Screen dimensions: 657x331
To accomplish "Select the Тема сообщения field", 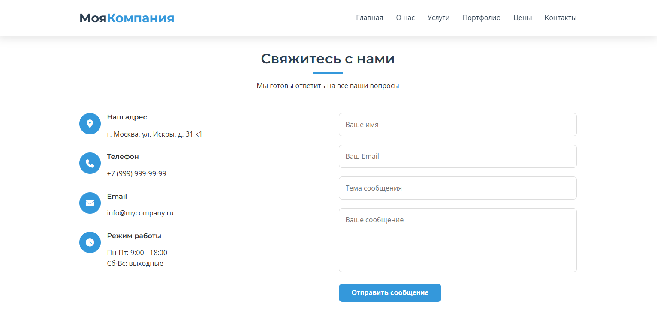I will pos(458,188).
